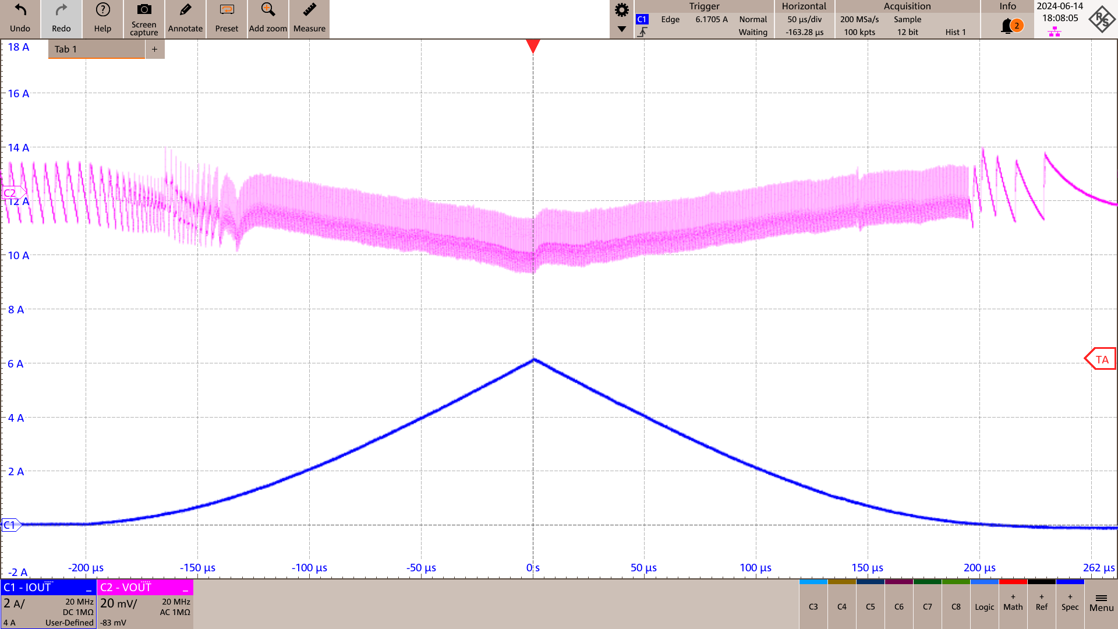The width and height of the screenshot is (1118, 629).
Task: Open Help question mark icon
Action: pyautogui.click(x=102, y=10)
